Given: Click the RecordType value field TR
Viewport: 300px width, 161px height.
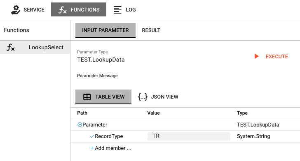Looking at the screenshot, I should click(x=189, y=136).
